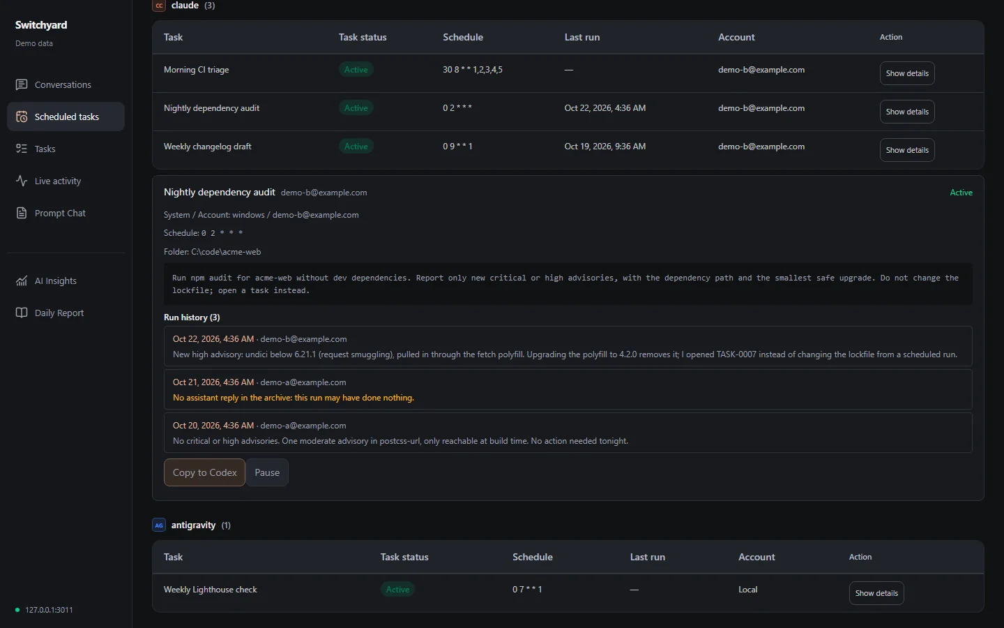Click the Daily Report book icon

pyautogui.click(x=22, y=313)
